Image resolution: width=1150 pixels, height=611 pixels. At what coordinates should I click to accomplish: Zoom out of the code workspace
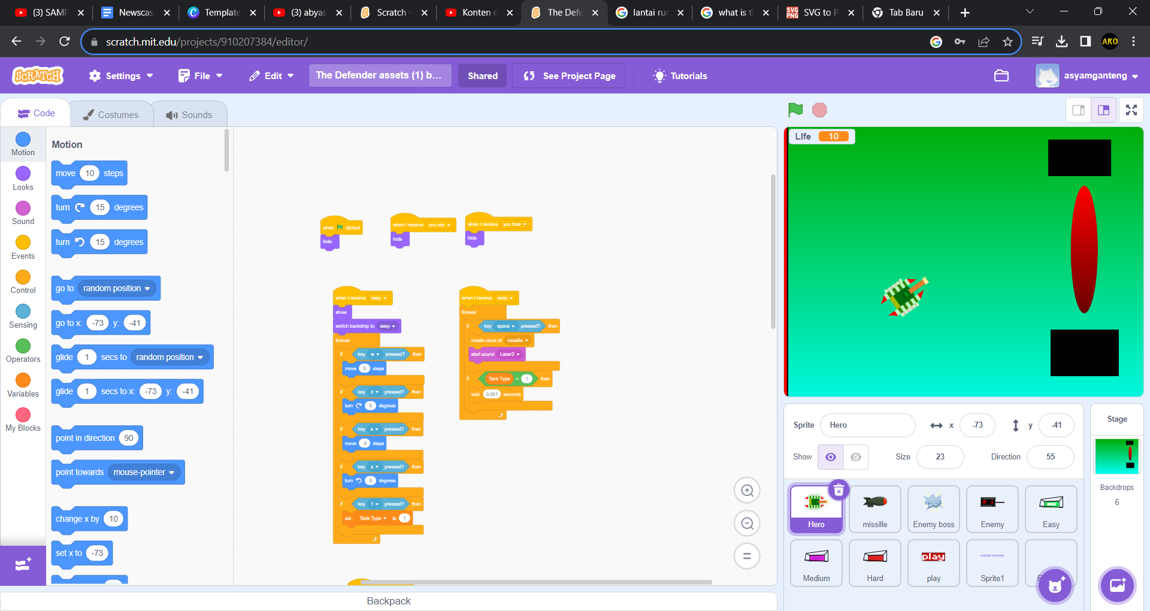747,524
